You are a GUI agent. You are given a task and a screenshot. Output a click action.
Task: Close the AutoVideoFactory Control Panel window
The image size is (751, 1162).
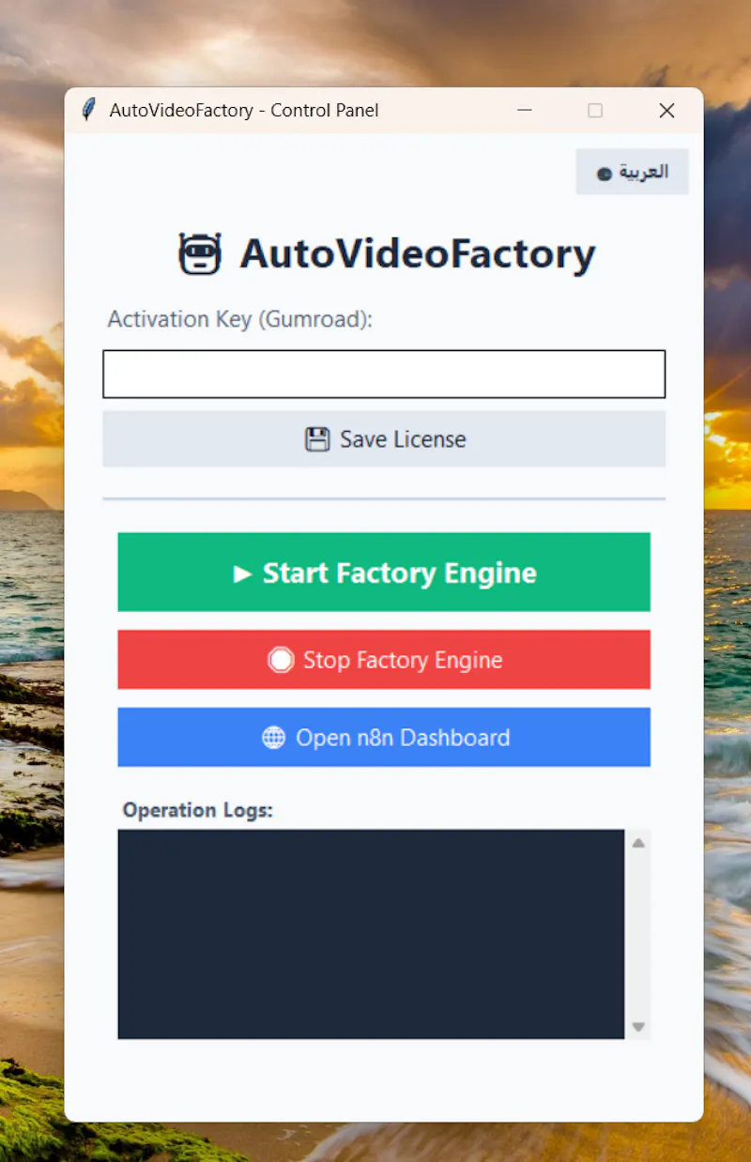667,110
